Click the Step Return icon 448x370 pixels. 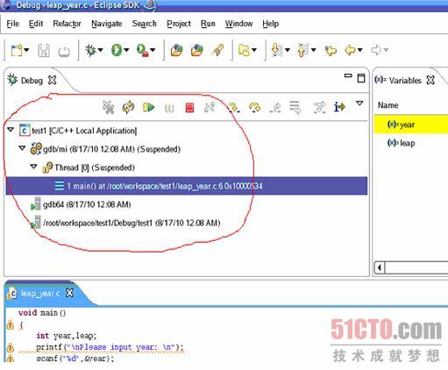coord(275,108)
